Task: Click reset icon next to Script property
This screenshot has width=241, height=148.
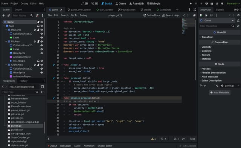Action: tap(217, 85)
